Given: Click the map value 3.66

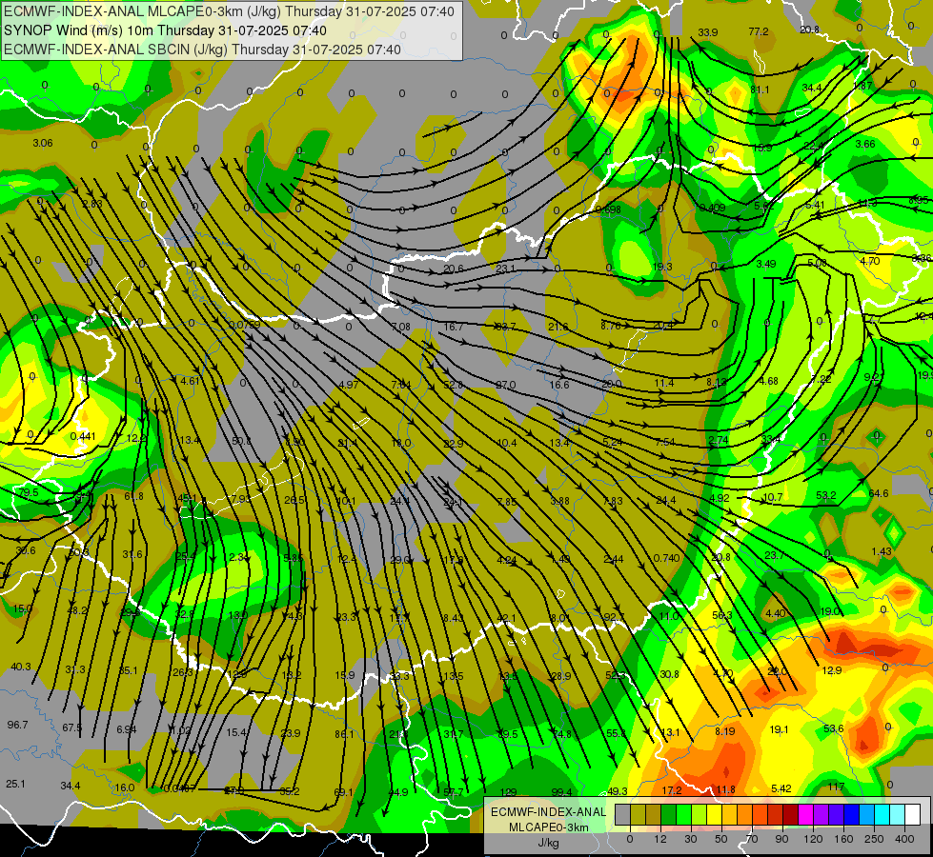Looking at the screenshot, I should (865, 144).
